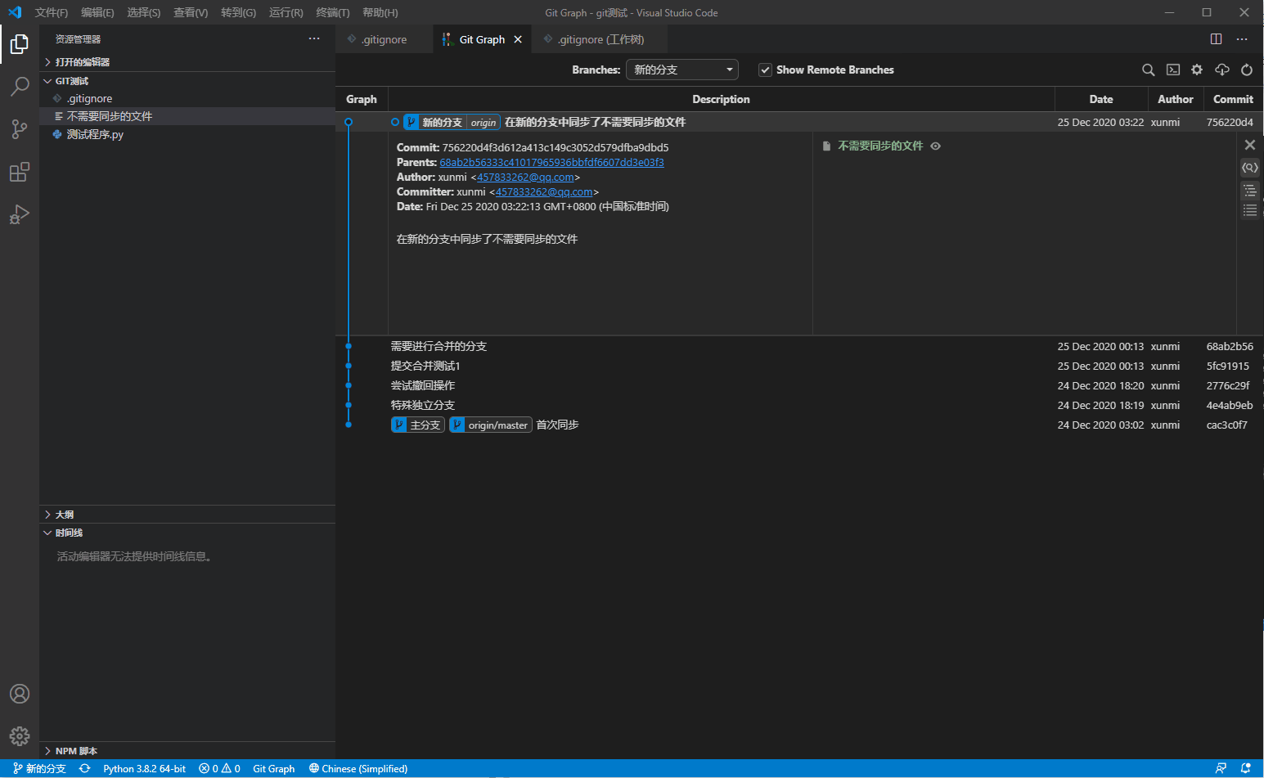Expand the NPM 脚本 section
1264x778 pixels.
[187, 751]
